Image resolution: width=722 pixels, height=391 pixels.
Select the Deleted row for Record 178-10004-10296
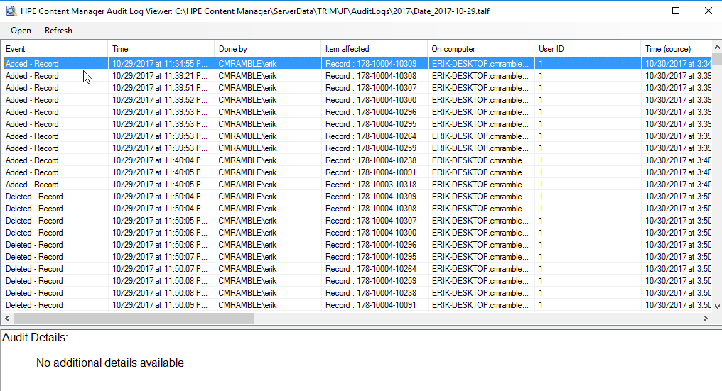pos(357,245)
